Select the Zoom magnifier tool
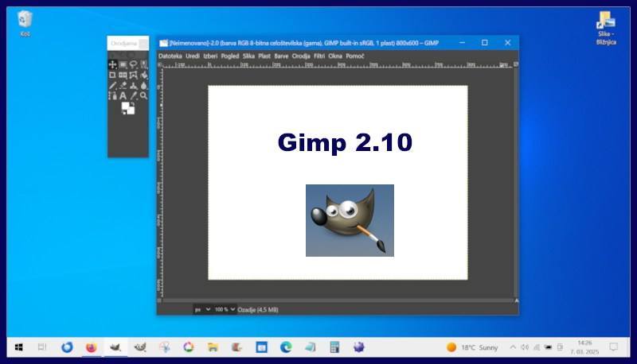Image resolution: width=637 pixels, height=364 pixels. [143, 95]
